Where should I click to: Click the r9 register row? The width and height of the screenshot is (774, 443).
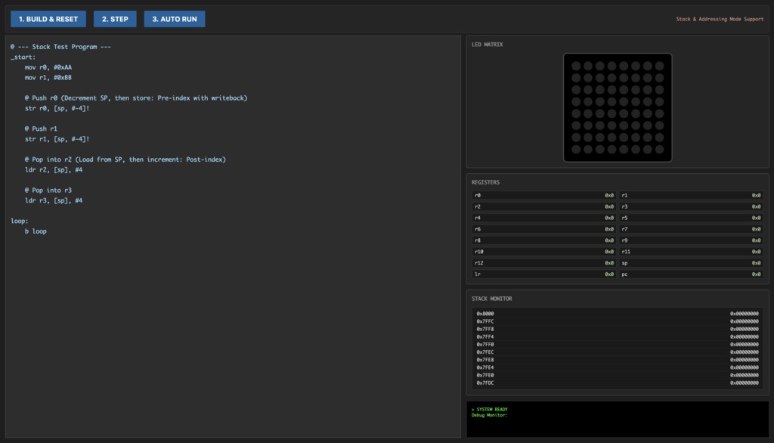[x=691, y=240]
